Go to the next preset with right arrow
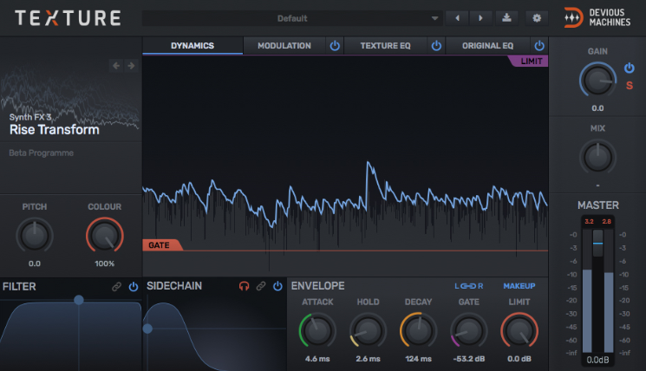 pyautogui.click(x=480, y=17)
